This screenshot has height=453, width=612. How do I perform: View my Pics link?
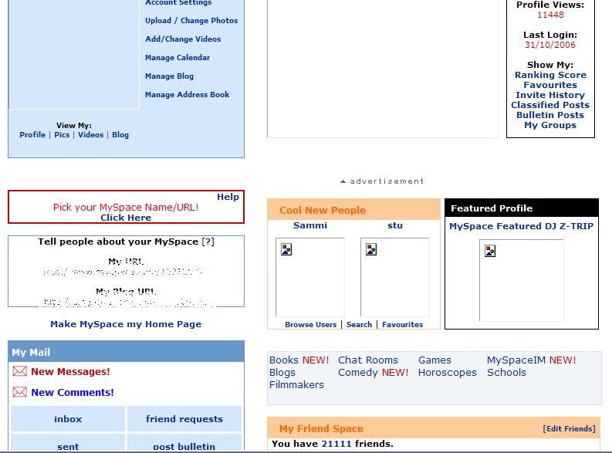62,134
